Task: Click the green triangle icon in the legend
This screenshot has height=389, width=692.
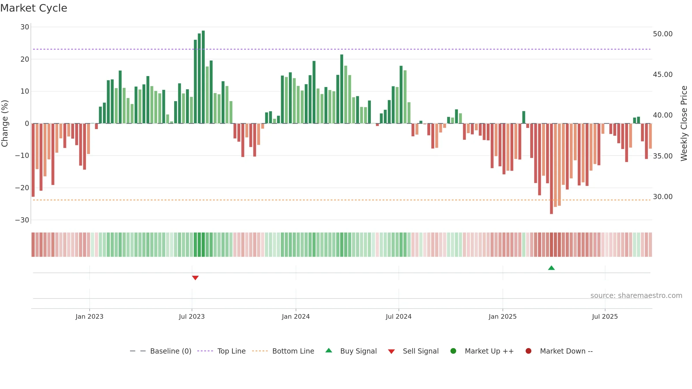Action: [x=329, y=350]
